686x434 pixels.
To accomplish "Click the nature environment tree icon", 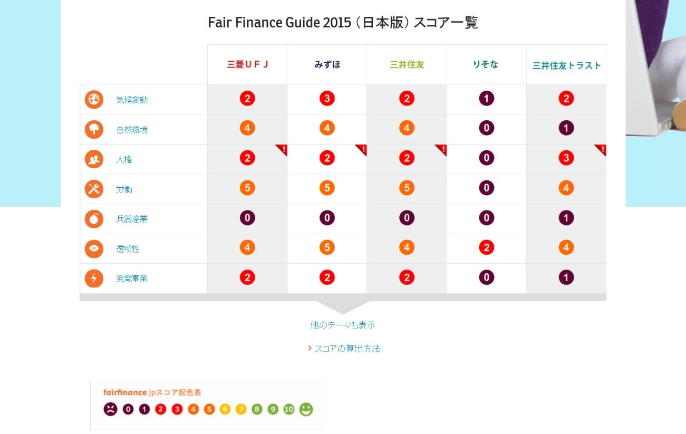I will [x=94, y=129].
